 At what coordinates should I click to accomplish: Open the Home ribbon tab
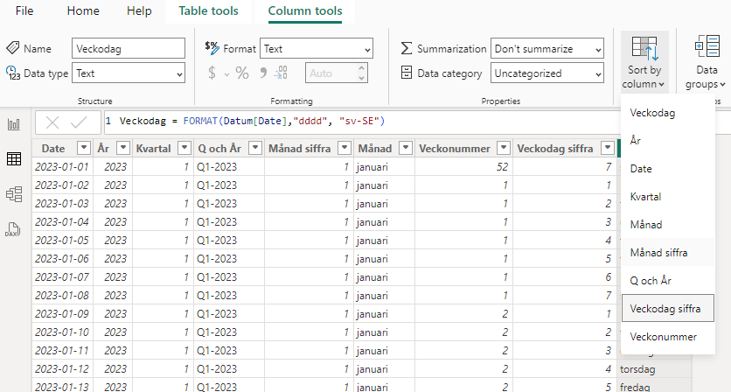(x=83, y=11)
